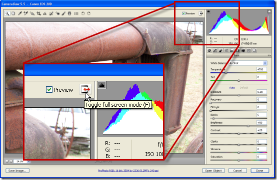Viewport: 277px width, 180px height.
Task: Click the Tint value field
Action: [x=261, y=77]
